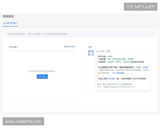Click the 兔小巢机器人 name text
This screenshot has width=160, height=128.
[x=101, y=51]
